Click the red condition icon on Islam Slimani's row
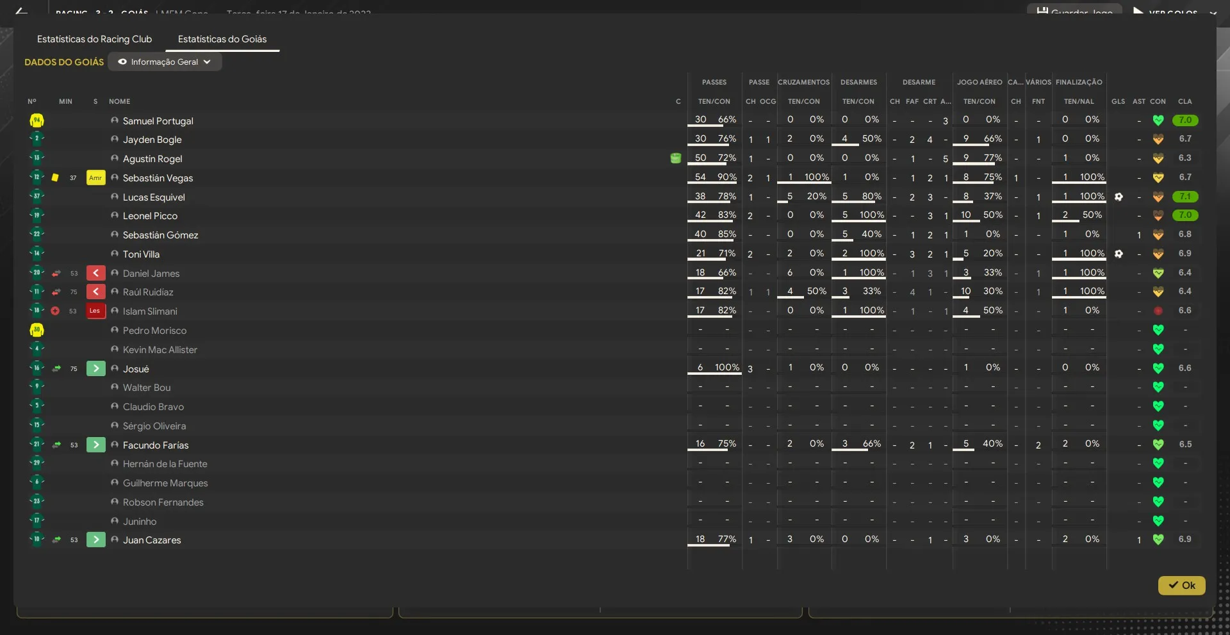This screenshot has width=1230, height=635. click(1158, 311)
